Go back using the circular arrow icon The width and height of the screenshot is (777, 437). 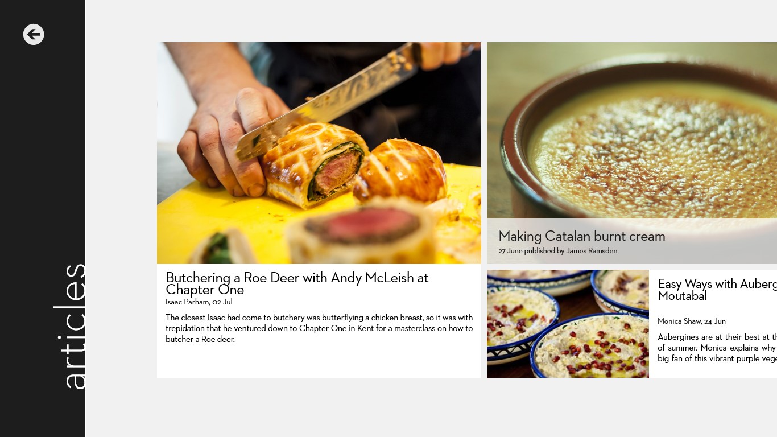(x=34, y=35)
